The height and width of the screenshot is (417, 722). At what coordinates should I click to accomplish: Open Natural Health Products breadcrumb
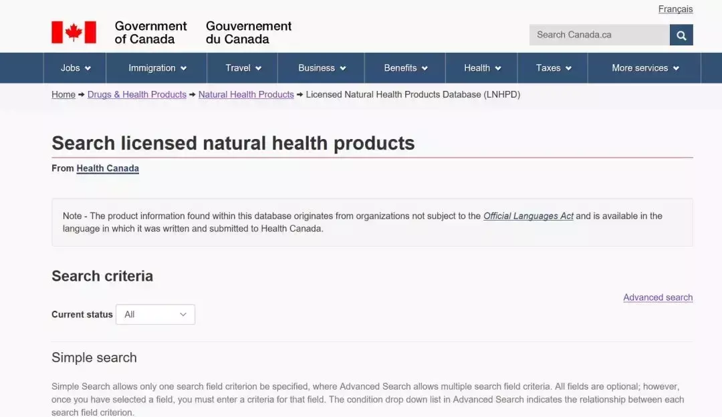pyautogui.click(x=246, y=95)
